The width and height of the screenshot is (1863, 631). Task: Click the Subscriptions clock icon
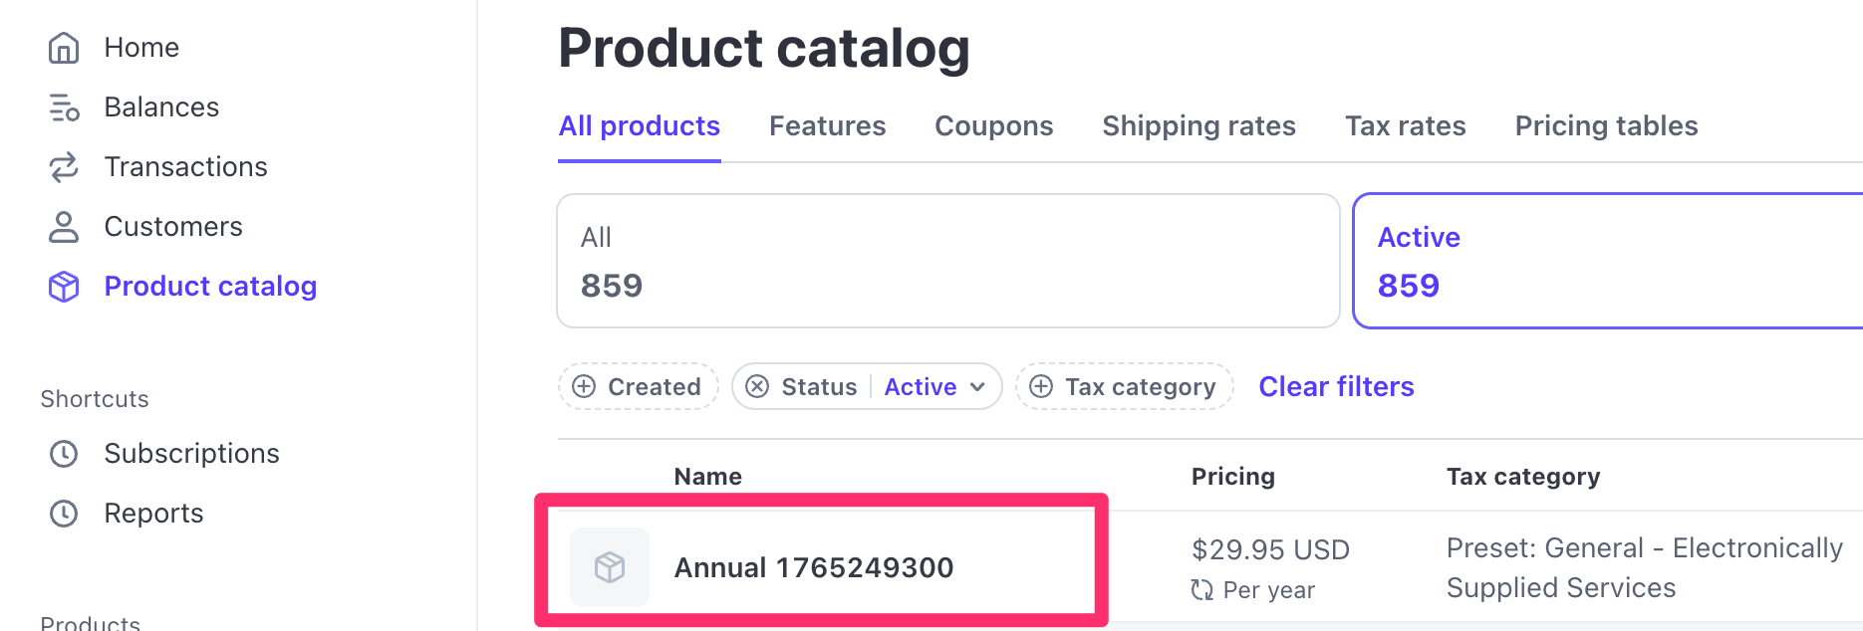click(x=64, y=454)
